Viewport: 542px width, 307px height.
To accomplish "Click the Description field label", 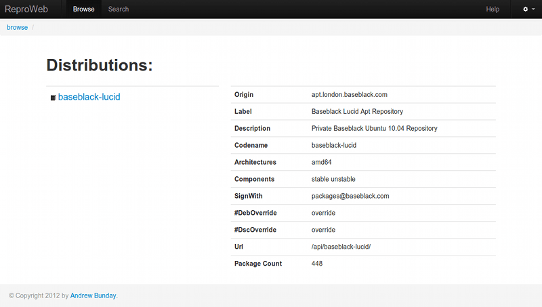I will [x=252, y=128].
